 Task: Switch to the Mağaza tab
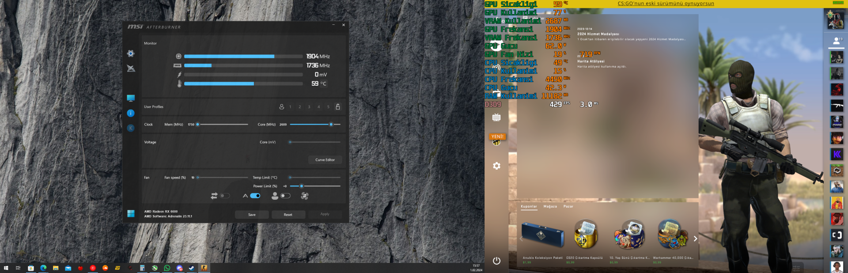[x=550, y=206]
